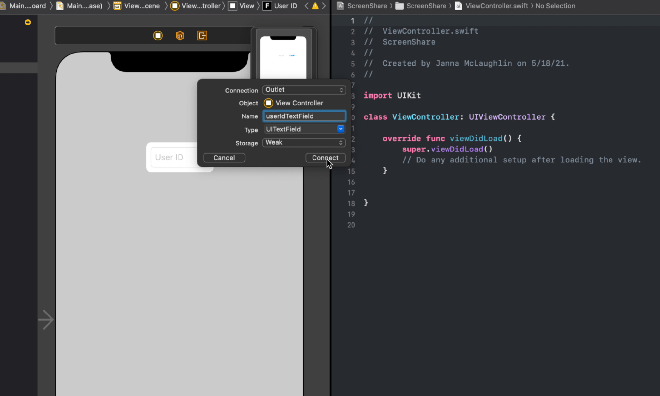Click 'class ViewController' declaration line

point(459,117)
